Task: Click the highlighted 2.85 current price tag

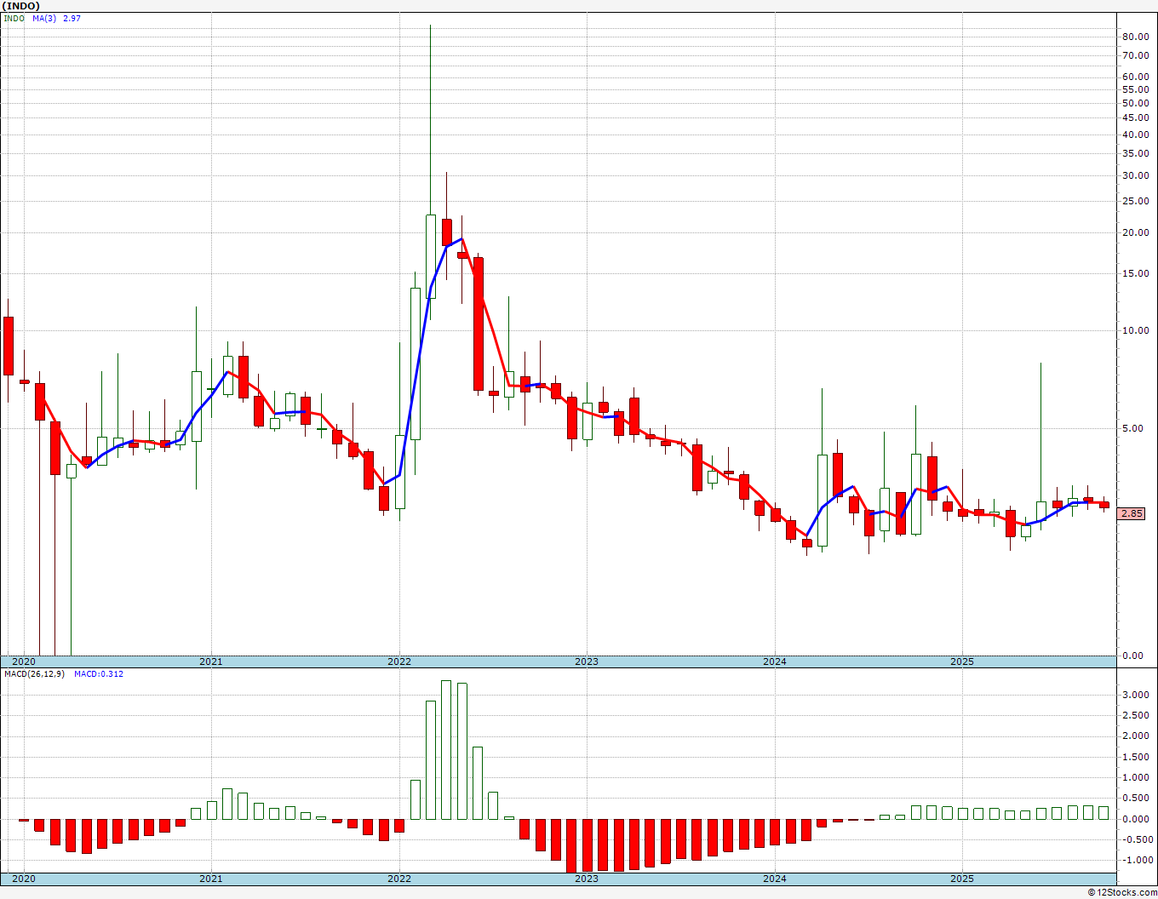Action: (x=1132, y=513)
